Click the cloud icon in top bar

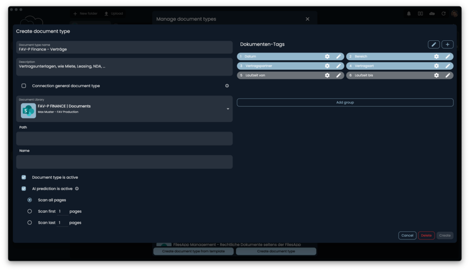point(432,13)
